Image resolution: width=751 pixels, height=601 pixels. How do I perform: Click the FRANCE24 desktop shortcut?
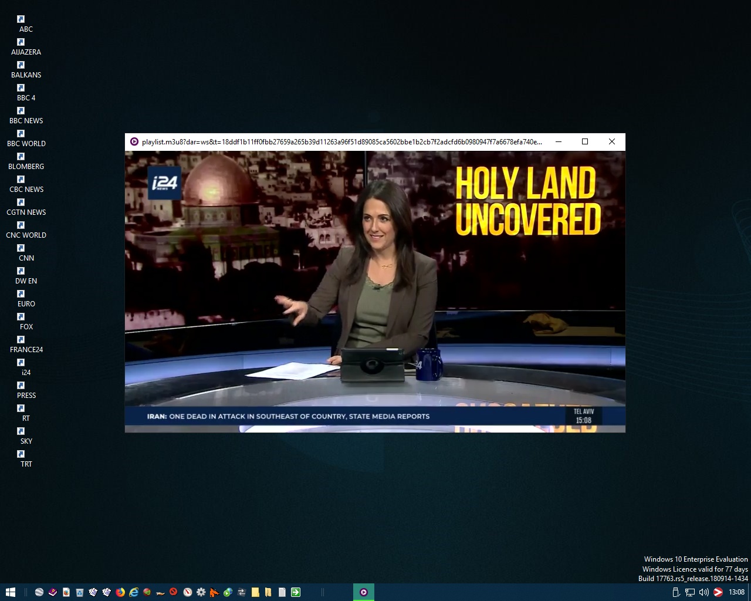(26, 345)
